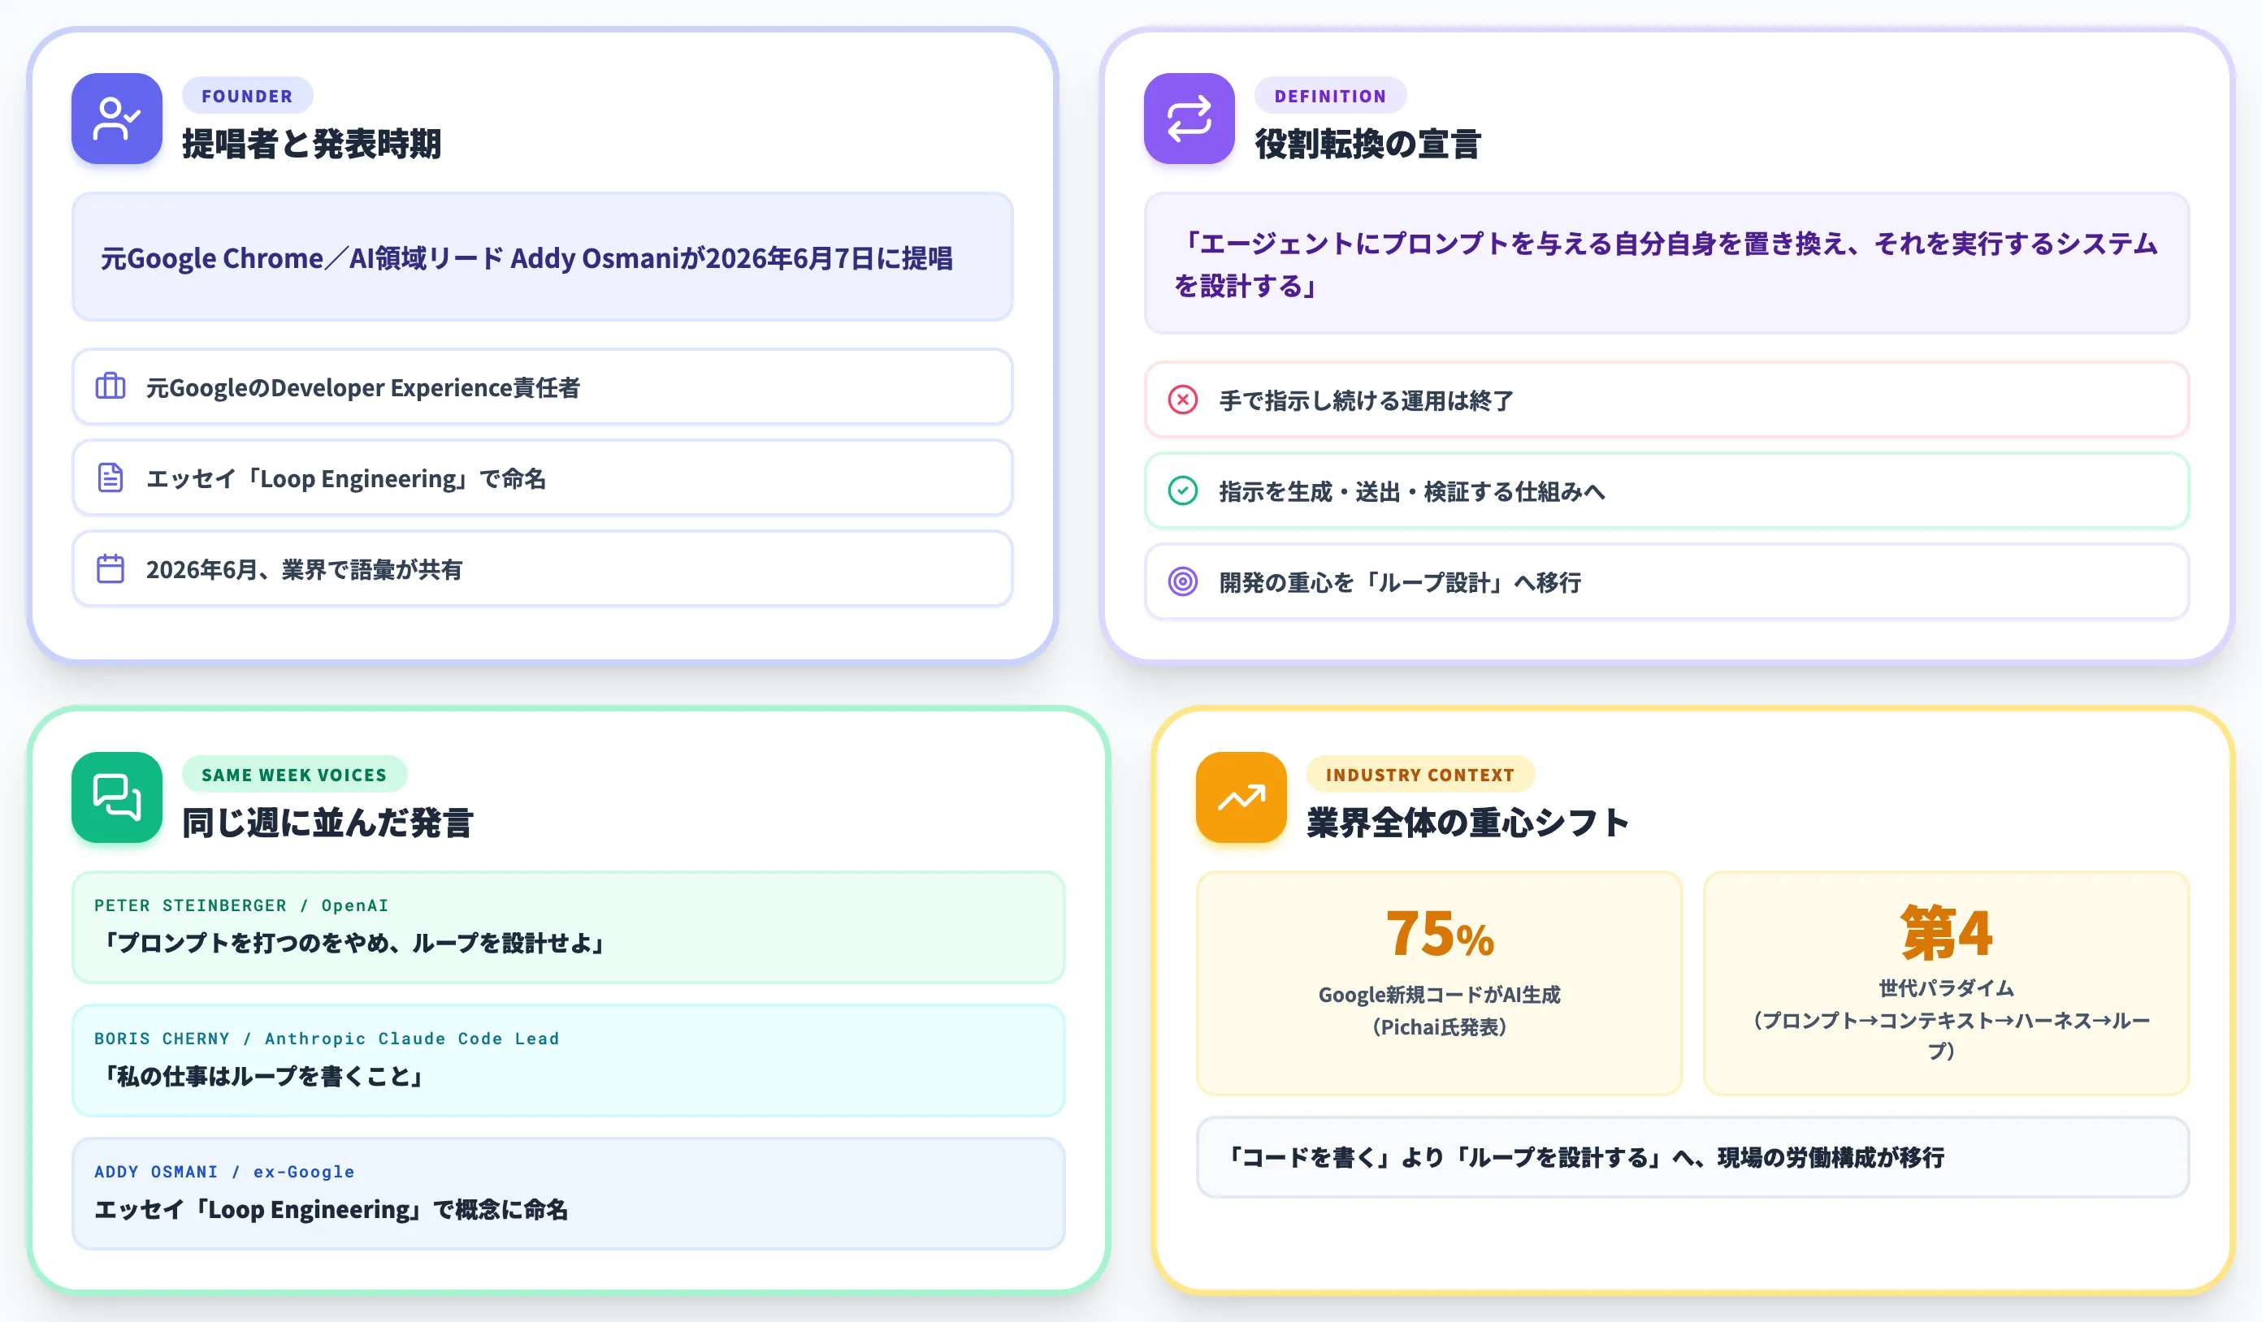Screen dimensions: 2262x1322
Task: Click the quote starting エージェントにプロンプトを与える
Action: click(1666, 264)
